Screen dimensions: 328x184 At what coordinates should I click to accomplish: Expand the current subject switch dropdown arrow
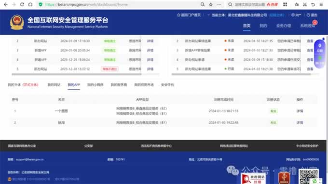click(208, 15)
